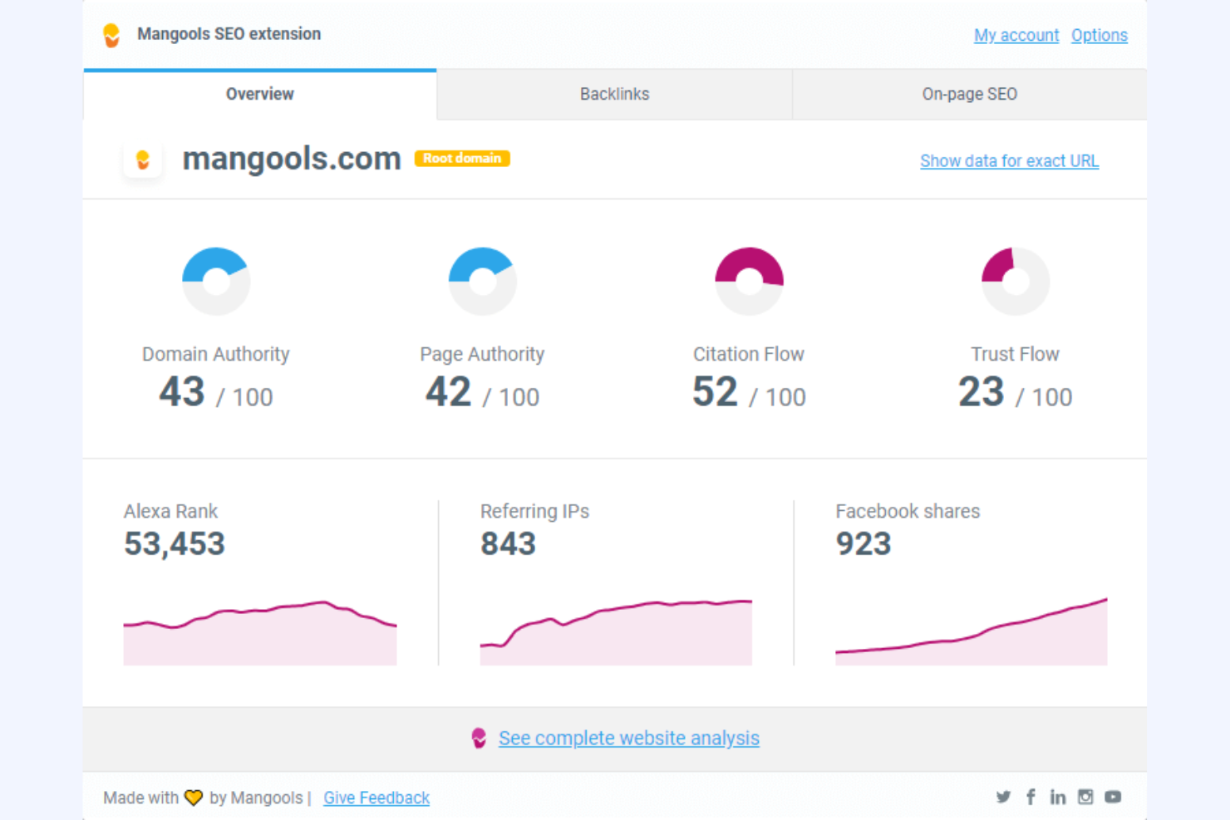The height and width of the screenshot is (820, 1230).
Task: Select the Citation Flow gauge
Action: tap(748, 281)
